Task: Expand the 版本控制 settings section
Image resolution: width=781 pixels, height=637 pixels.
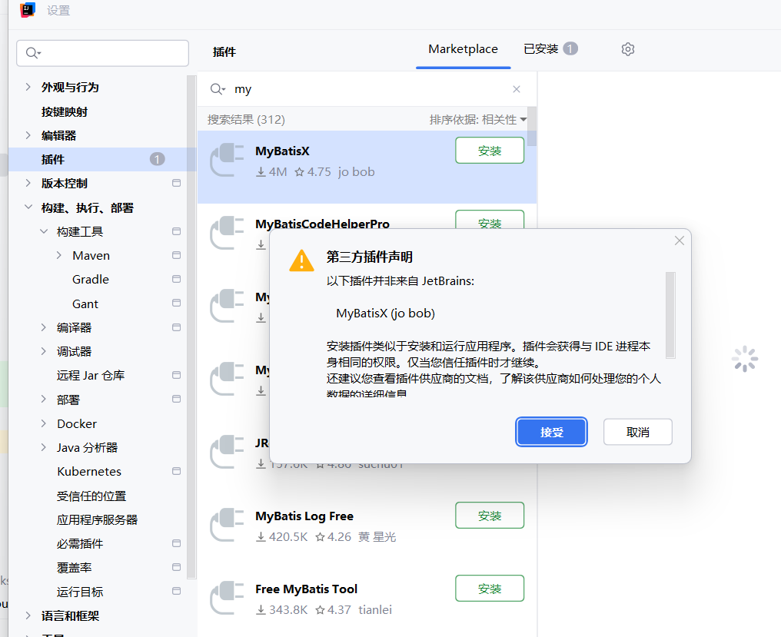Action: coord(28,183)
